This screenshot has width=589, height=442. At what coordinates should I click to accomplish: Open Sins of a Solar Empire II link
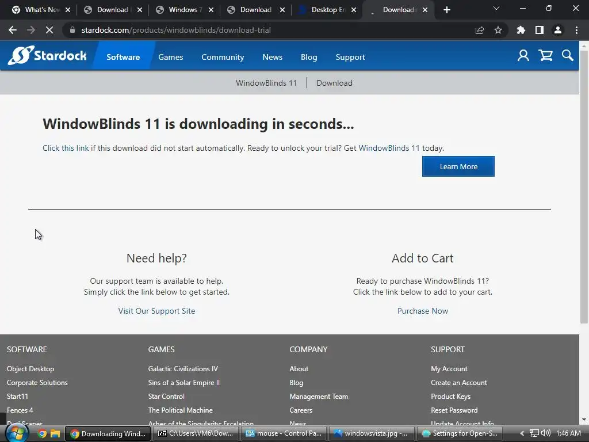click(x=183, y=383)
